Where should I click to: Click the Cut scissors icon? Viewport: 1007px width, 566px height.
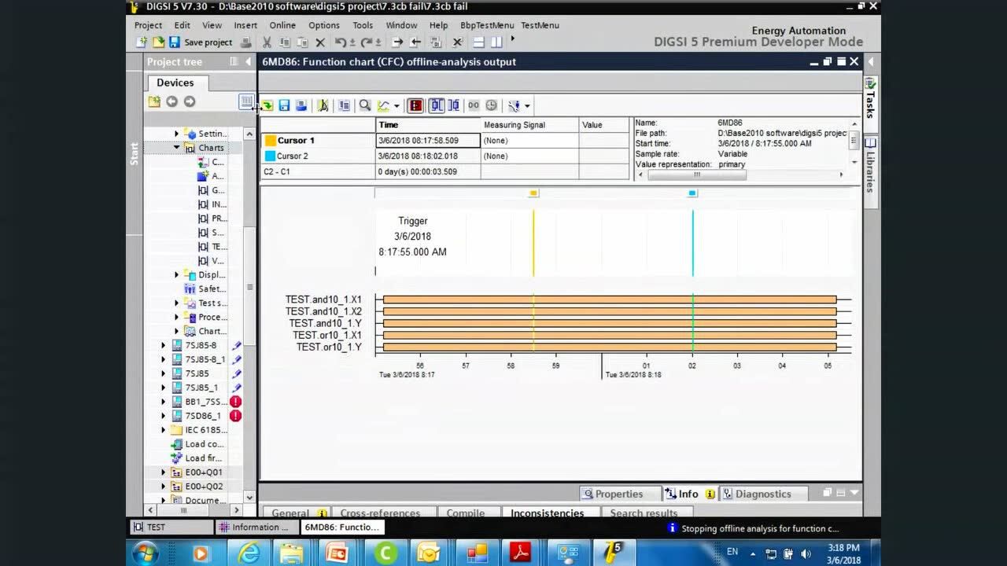point(267,42)
